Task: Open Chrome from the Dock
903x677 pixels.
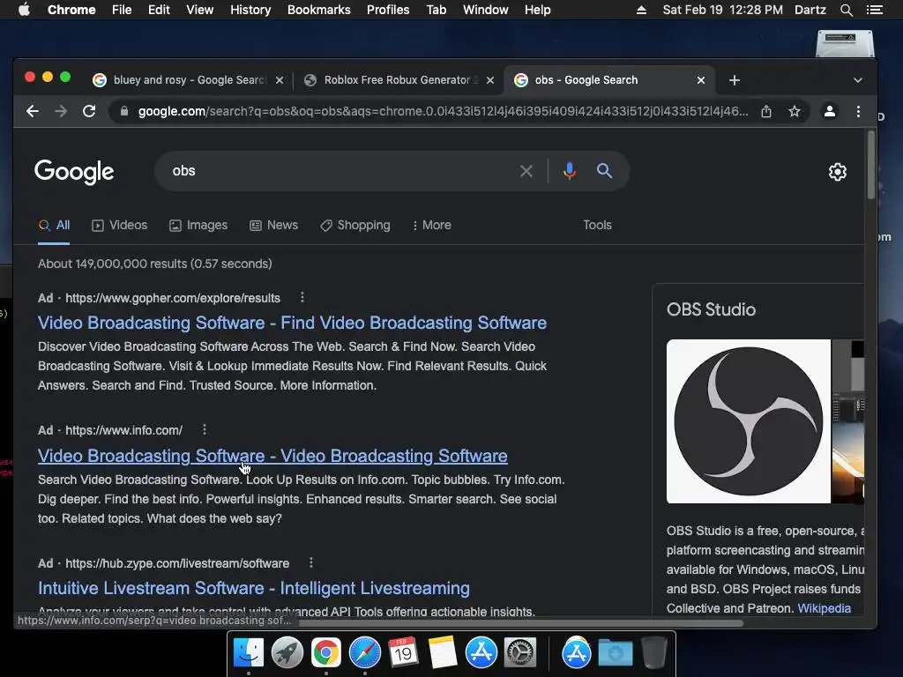Action: click(x=326, y=653)
